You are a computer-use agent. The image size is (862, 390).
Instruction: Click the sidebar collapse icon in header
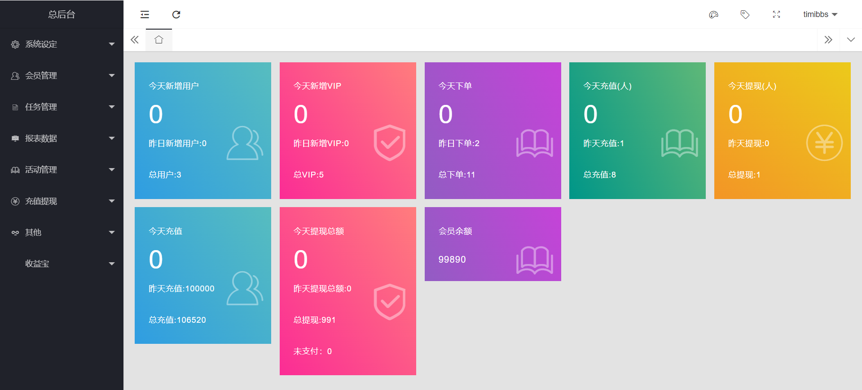(145, 15)
